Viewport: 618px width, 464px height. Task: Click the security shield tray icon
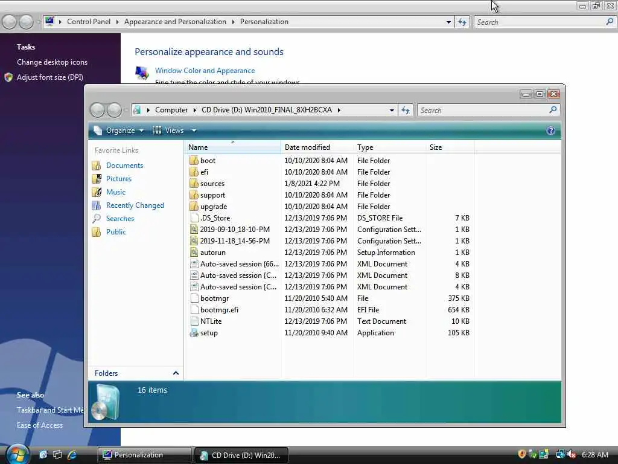[x=522, y=454]
